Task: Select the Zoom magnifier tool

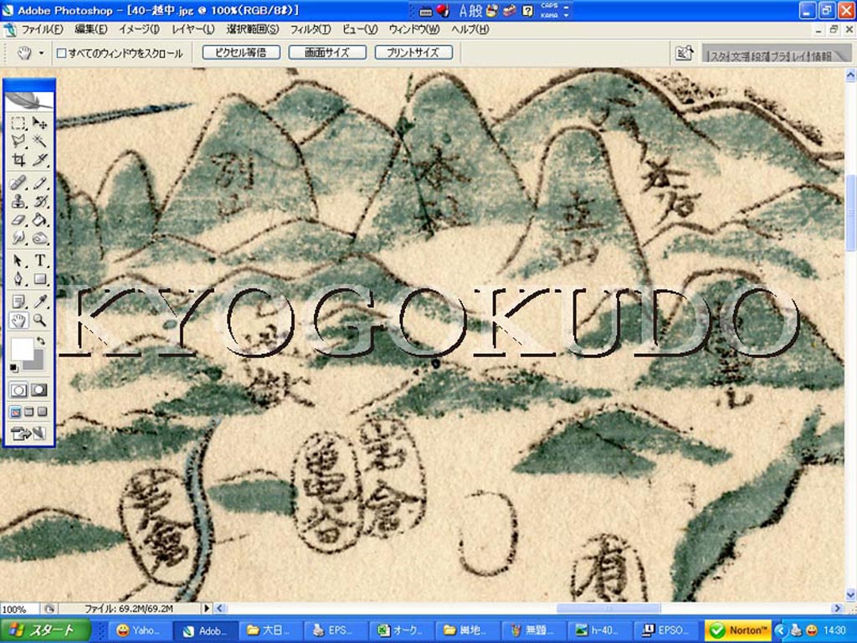Action: point(39,320)
